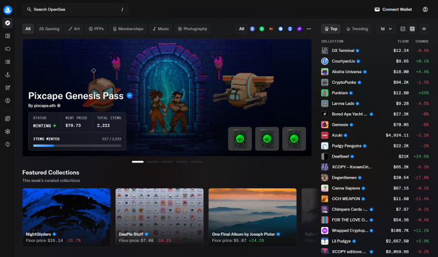Go to fifth carousel slide indicator
This screenshot has width=438, height=257.
pyautogui.click(x=196, y=161)
